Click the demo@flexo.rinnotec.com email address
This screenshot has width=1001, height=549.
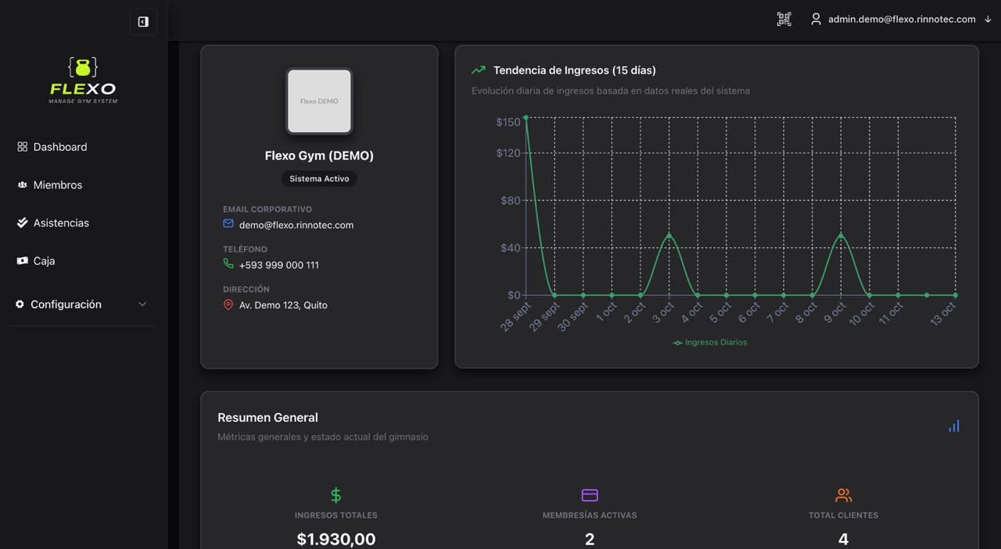pyautogui.click(x=296, y=225)
